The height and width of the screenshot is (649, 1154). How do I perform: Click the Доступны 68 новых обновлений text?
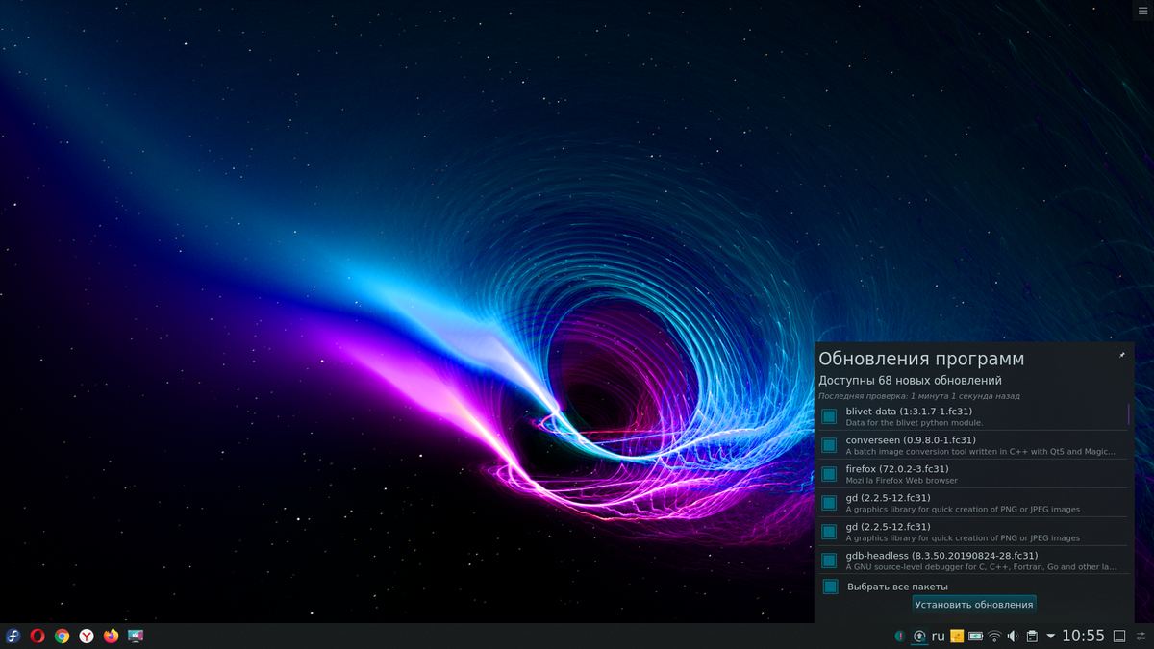[910, 381]
